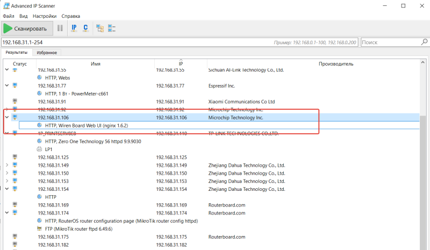The width and height of the screenshot is (430, 250).
Task: Click the computer icon of 192.168.31.149
Action: pos(15,165)
